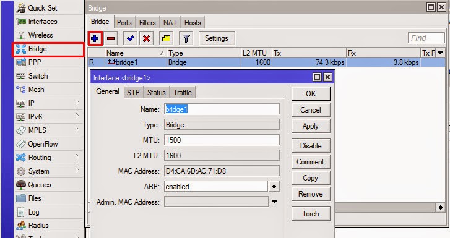
Task: Open the column selector dropdown in Bridge table
Action: [x=441, y=53]
